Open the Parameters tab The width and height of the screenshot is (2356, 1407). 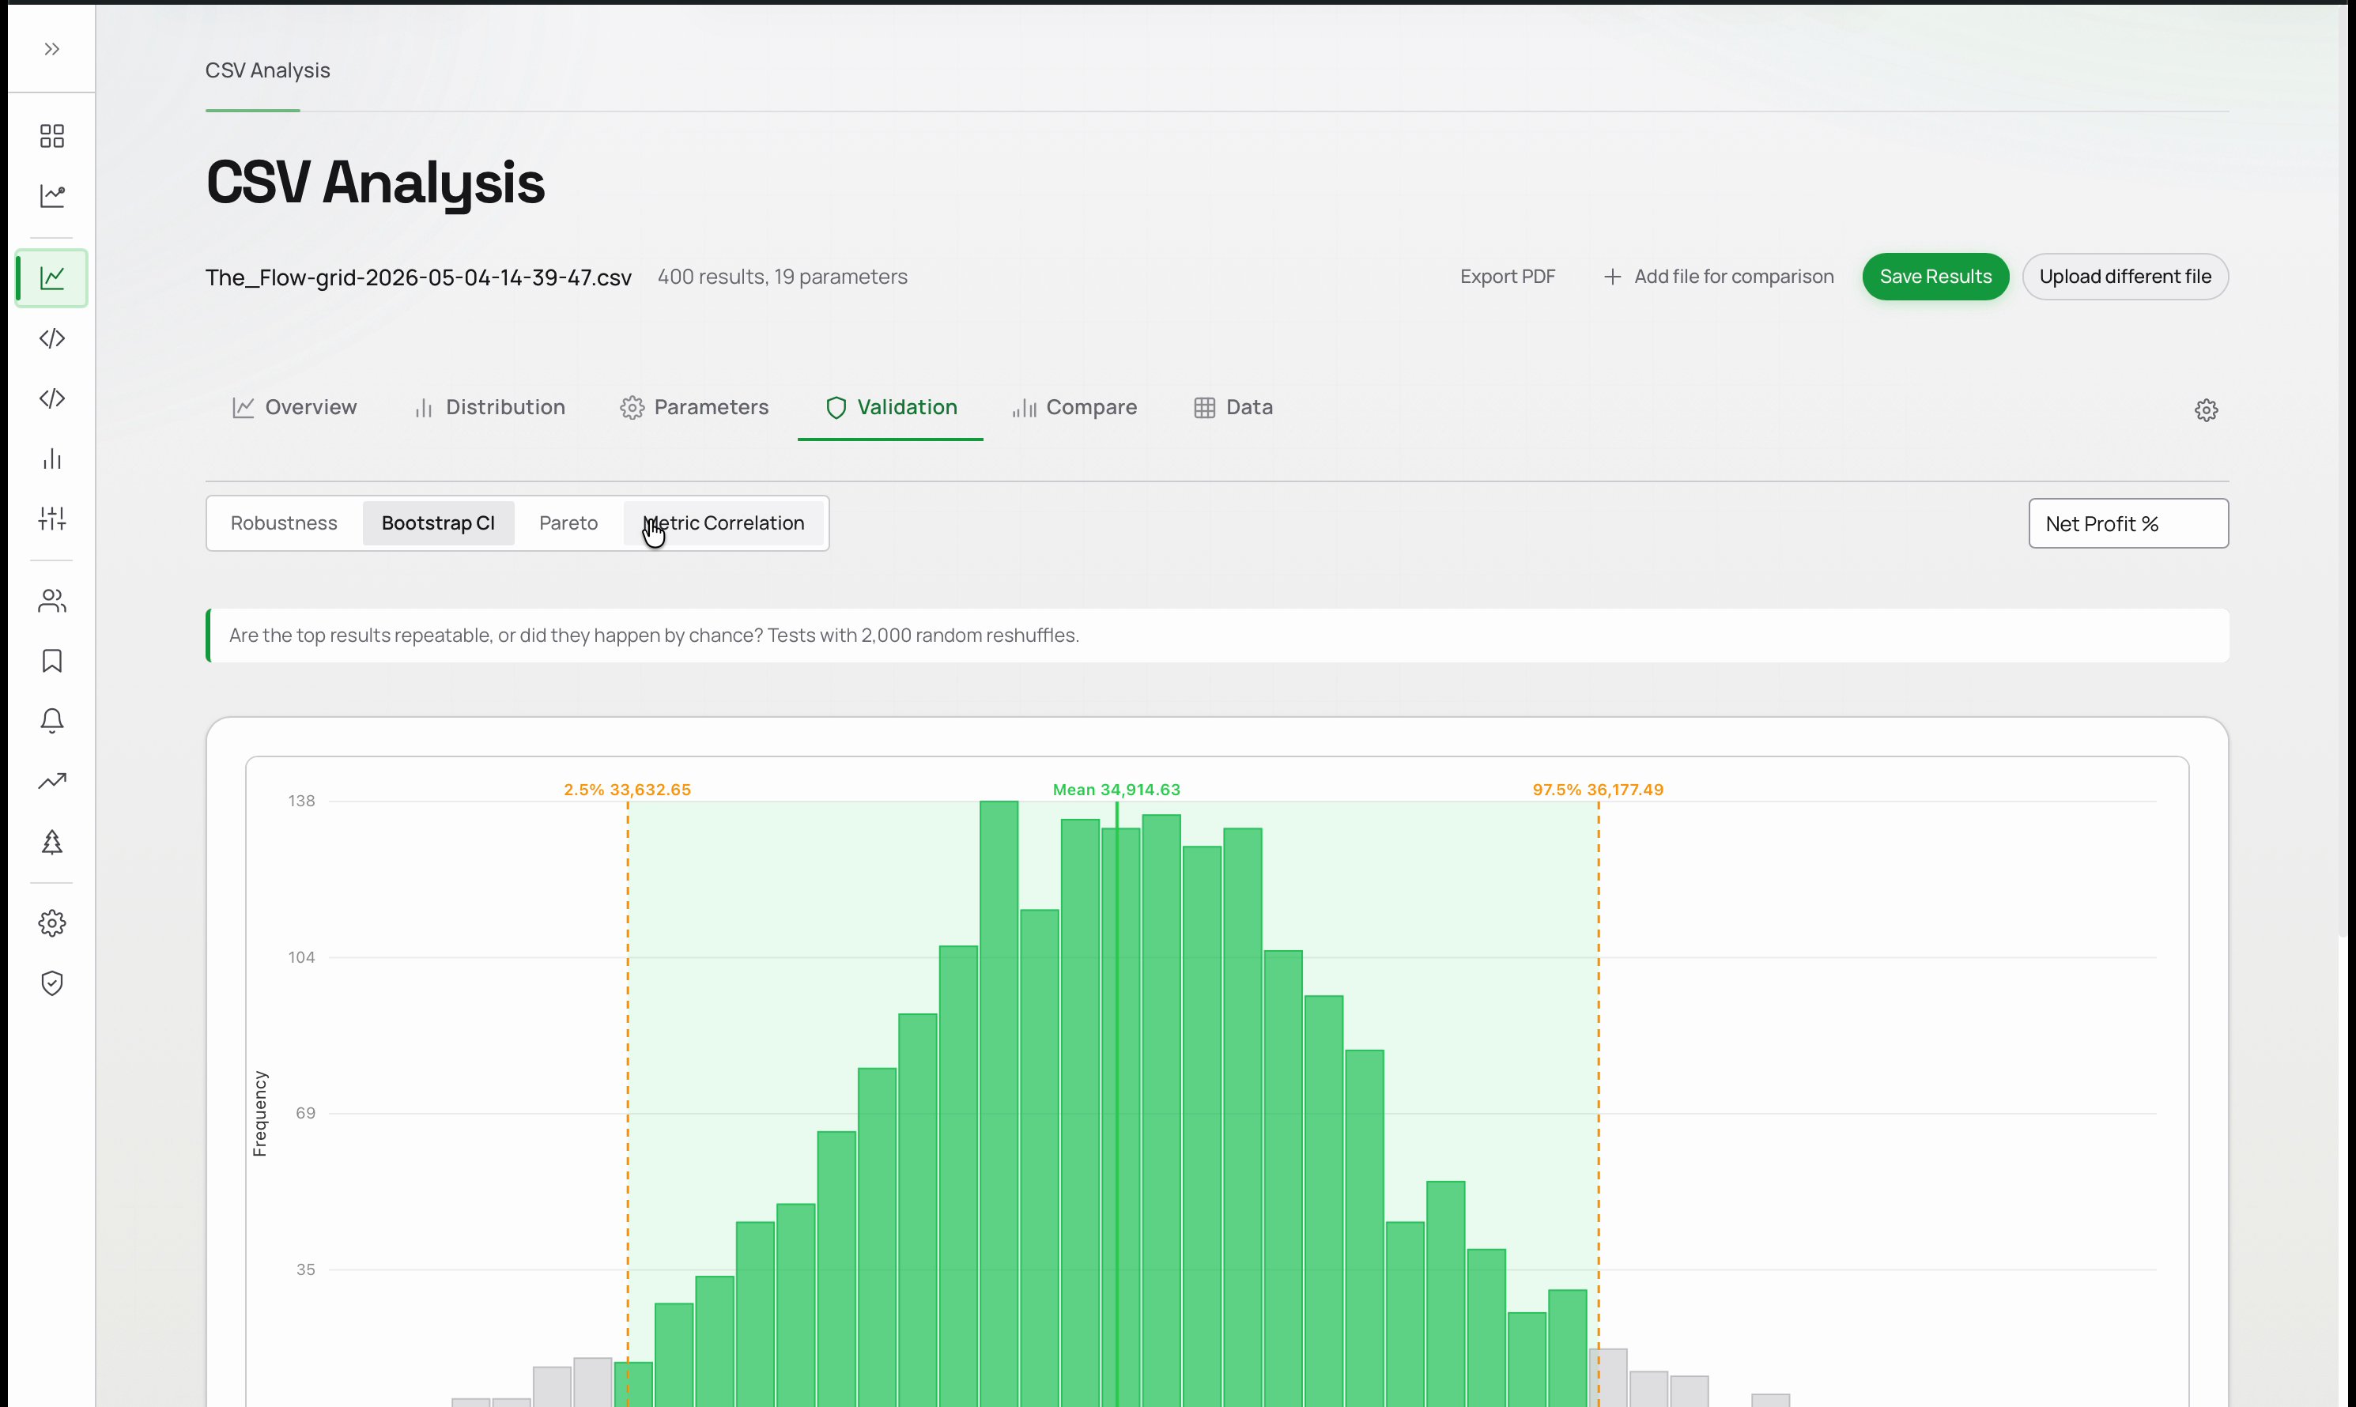(694, 408)
